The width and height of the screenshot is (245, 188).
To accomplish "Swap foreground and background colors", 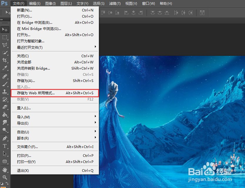I will click(x=7, y=183).
